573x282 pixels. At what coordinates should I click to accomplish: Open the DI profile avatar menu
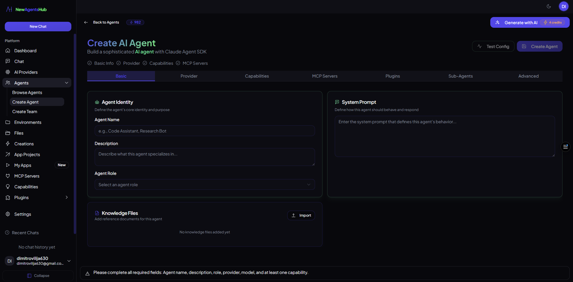click(564, 6)
